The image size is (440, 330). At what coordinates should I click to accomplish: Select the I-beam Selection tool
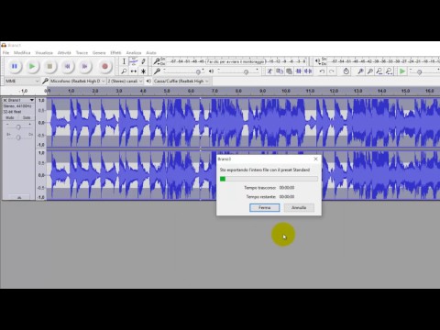tap(124, 61)
